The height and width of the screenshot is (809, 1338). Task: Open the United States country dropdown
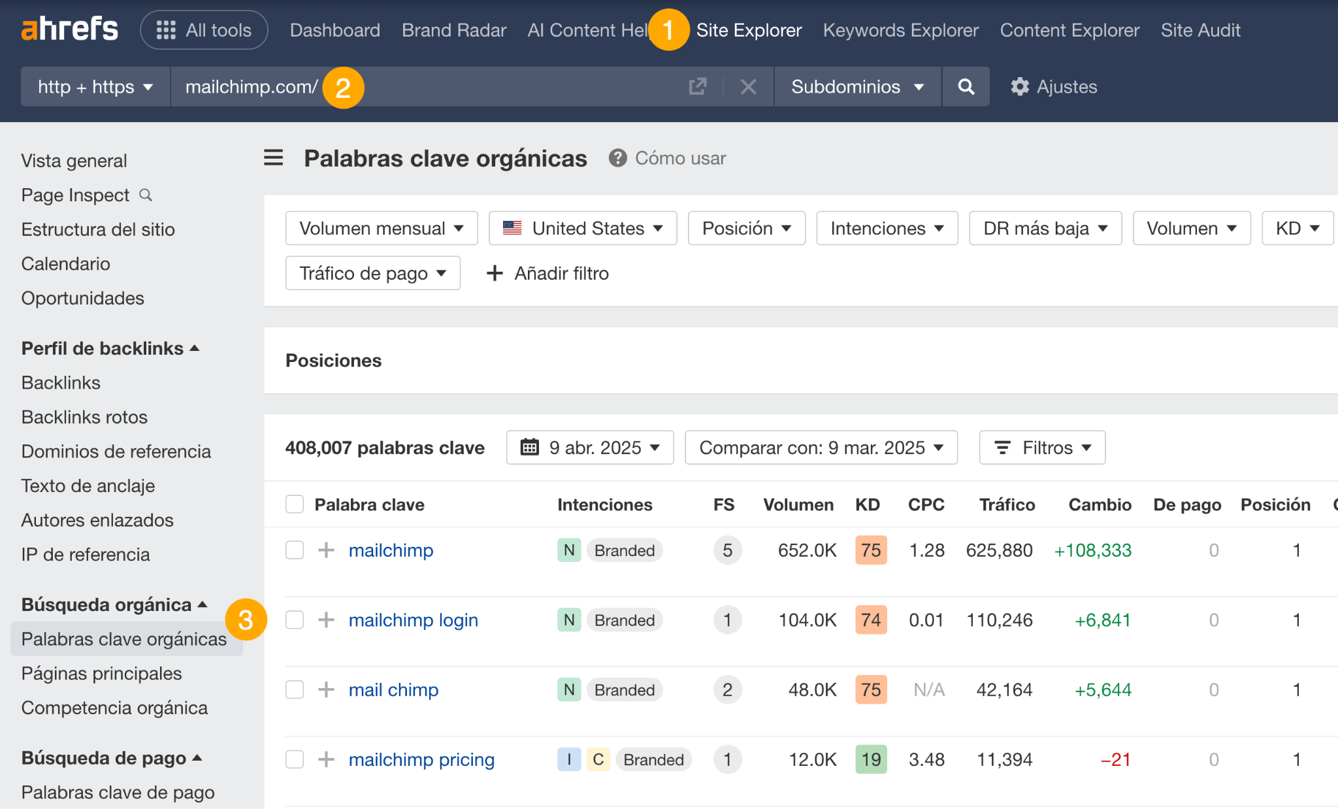pyautogui.click(x=583, y=228)
